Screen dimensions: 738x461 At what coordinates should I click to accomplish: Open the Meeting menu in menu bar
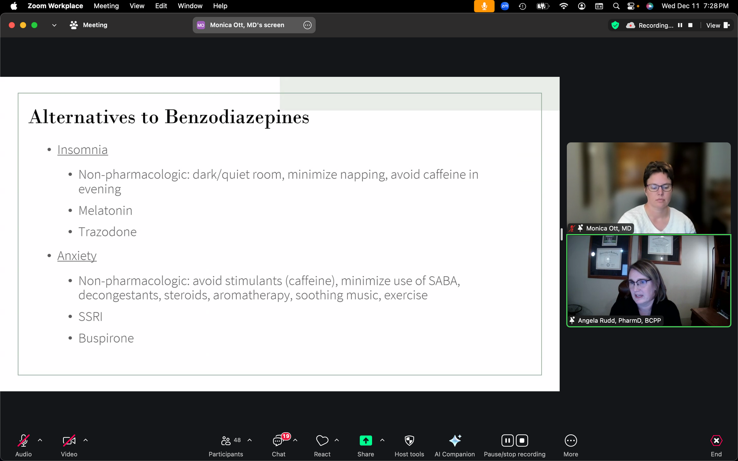click(x=106, y=6)
